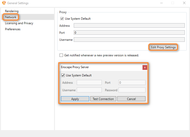Viewport: 190px width, 137px height.
Task: Click the Edit Proxy Settings button
Action: [163, 47]
